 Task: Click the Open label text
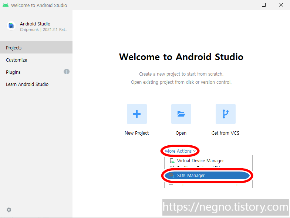(x=181, y=133)
